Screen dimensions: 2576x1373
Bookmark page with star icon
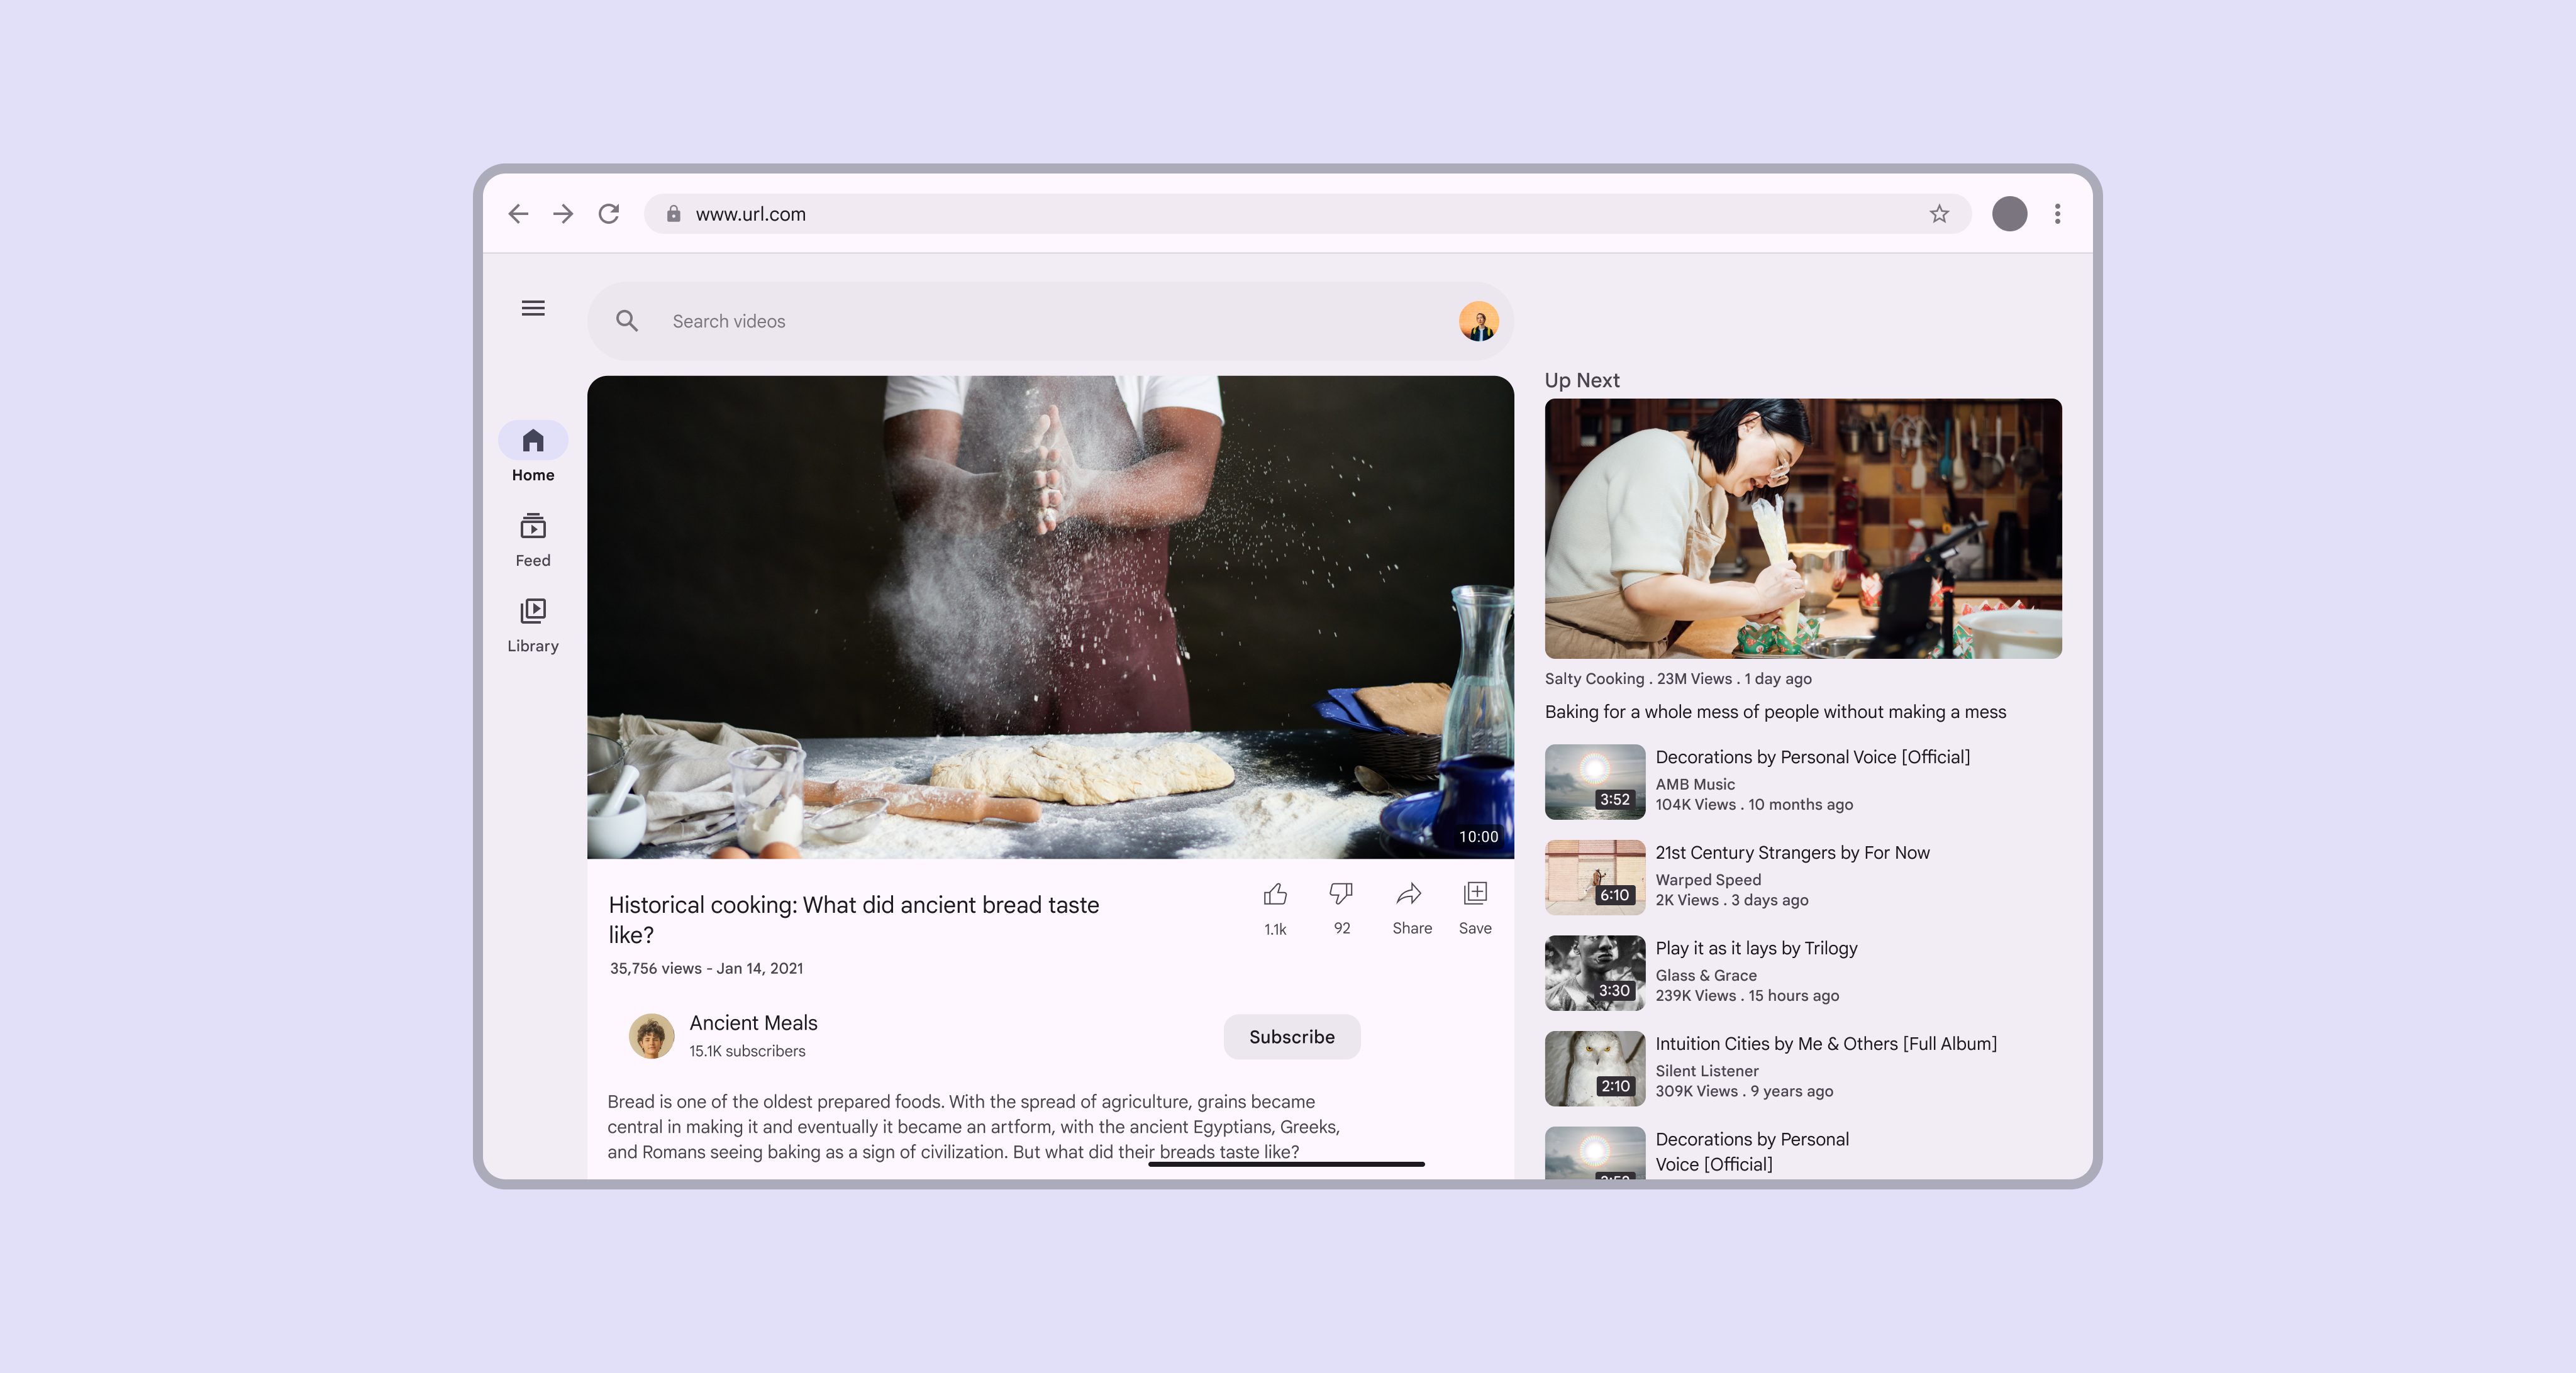1939,214
